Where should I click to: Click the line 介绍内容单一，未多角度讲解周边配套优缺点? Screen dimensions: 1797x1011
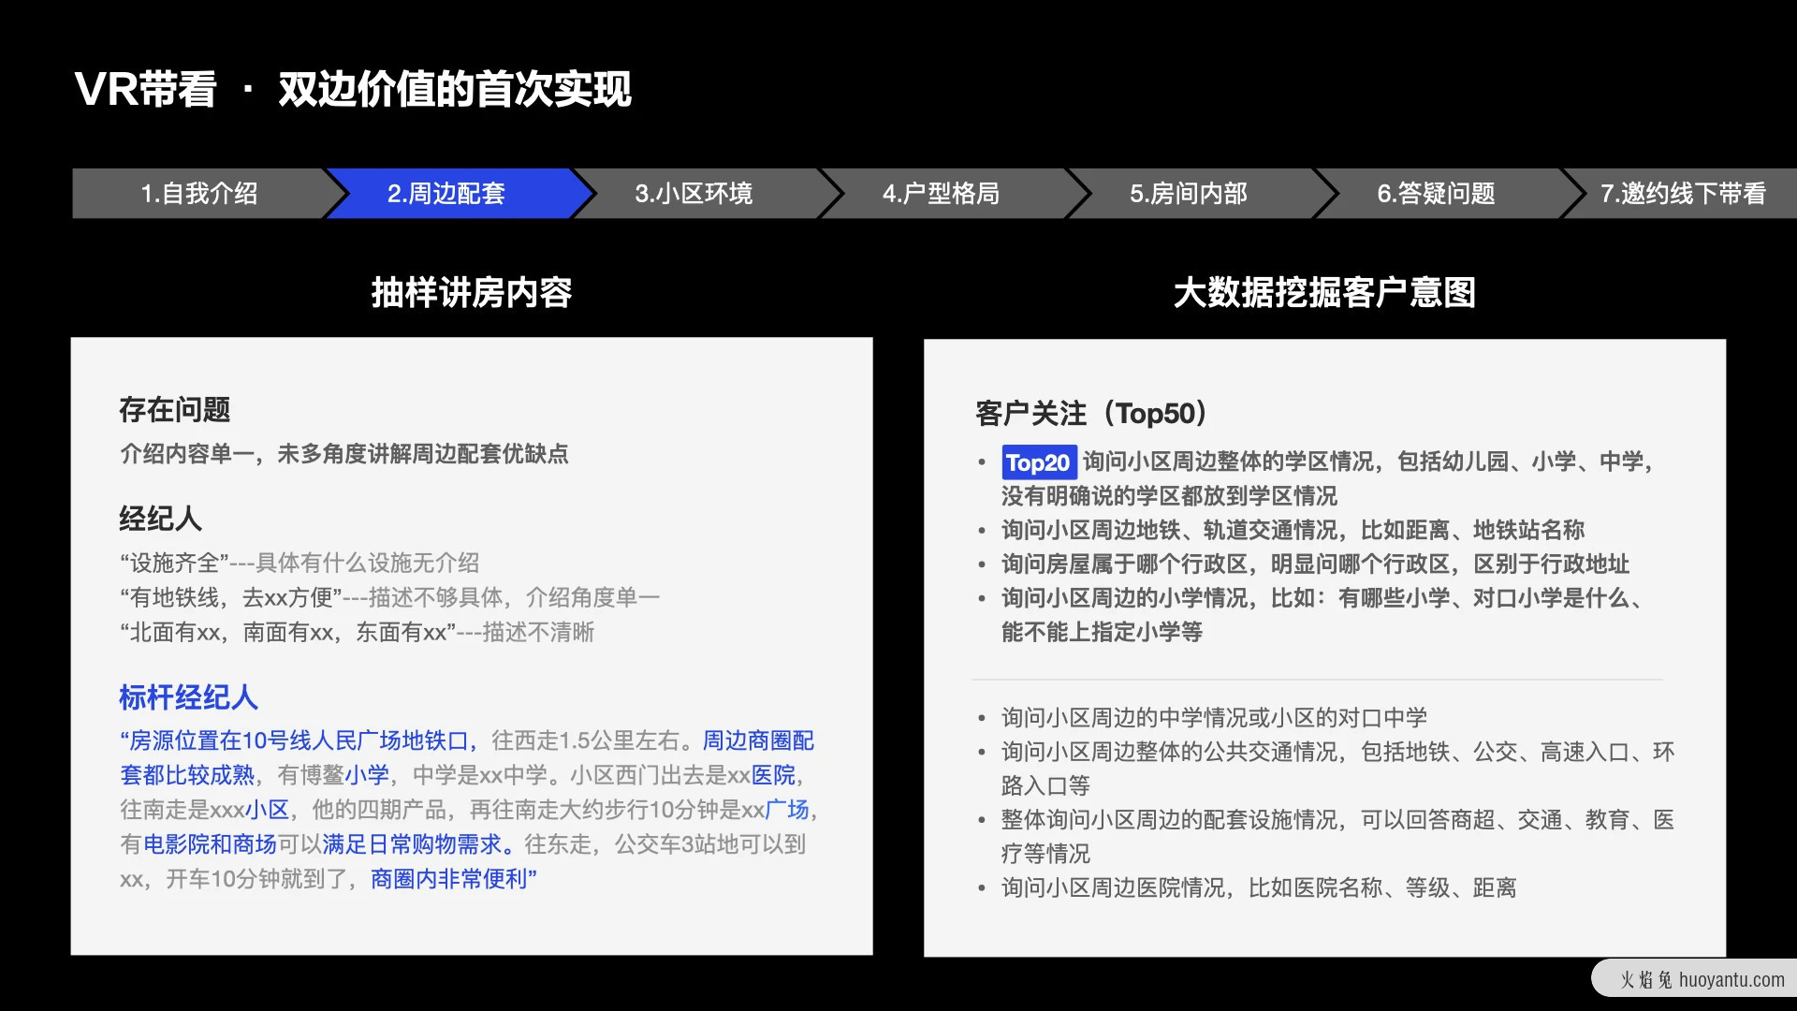pyautogui.click(x=344, y=454)
